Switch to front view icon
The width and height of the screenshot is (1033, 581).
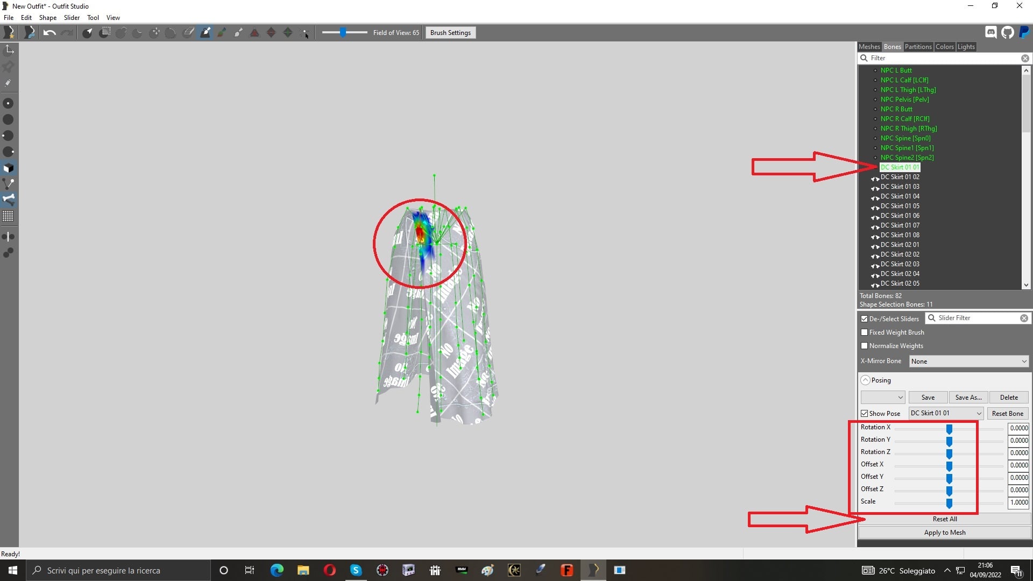pyautogui.click(x=8, y=103)
